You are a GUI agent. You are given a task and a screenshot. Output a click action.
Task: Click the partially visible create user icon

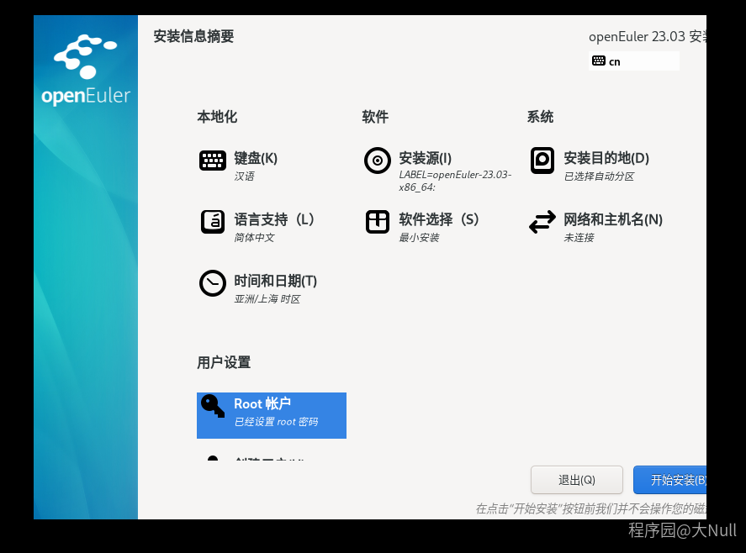click(x=213, y=458)
